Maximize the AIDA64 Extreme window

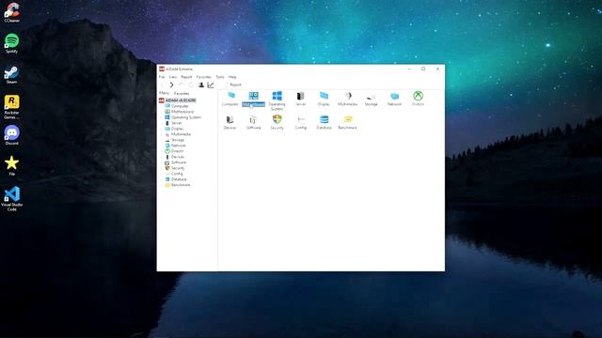click(x=423, y=69)
